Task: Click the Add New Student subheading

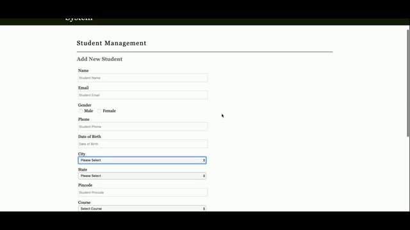Action: pos(99,59)
